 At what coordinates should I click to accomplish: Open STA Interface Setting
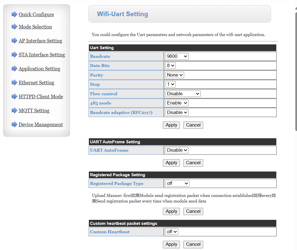[42, 55]
